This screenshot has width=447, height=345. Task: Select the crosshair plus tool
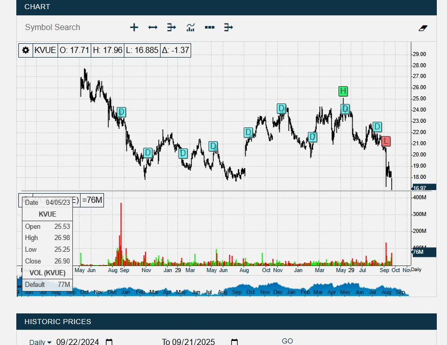[x=134, y=28]
